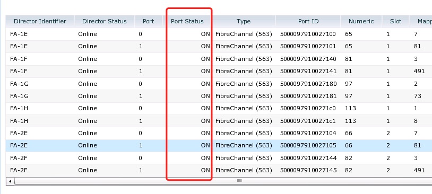Click the highlighted FA-2E port 1 row
The width and height of the screenshot is (432, 194).
219,146
